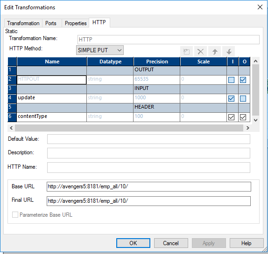Select the HTTP tab

coord(99,22)
